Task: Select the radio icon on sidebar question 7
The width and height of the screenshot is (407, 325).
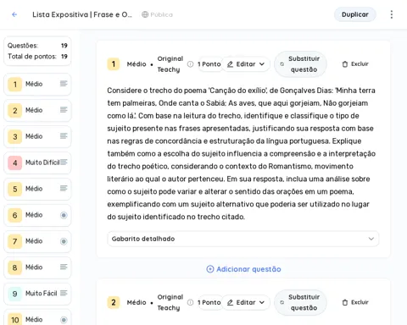Action: tap(64, 241)
